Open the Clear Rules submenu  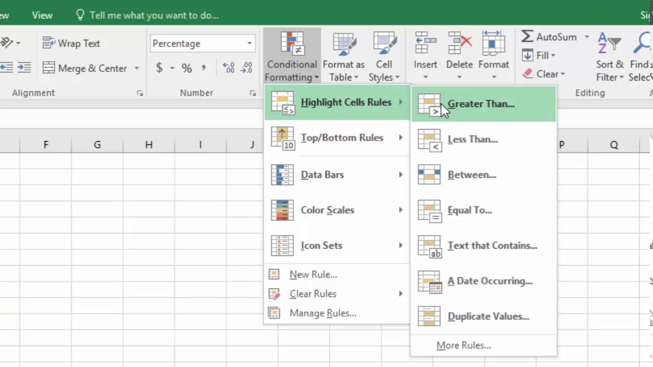(x=337, y=294)
